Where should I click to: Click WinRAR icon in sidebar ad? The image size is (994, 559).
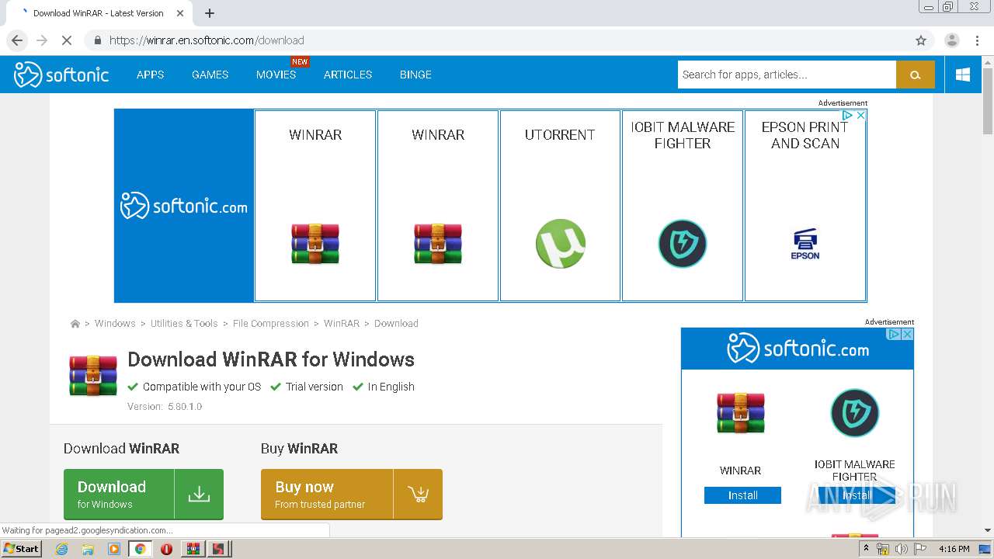(741, 412)
